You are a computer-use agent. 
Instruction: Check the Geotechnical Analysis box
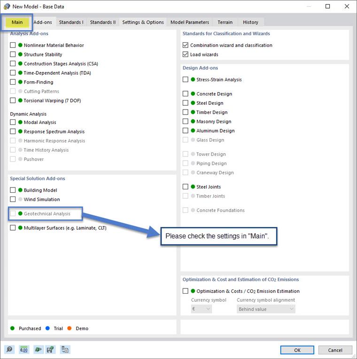[x=13, y=213]
